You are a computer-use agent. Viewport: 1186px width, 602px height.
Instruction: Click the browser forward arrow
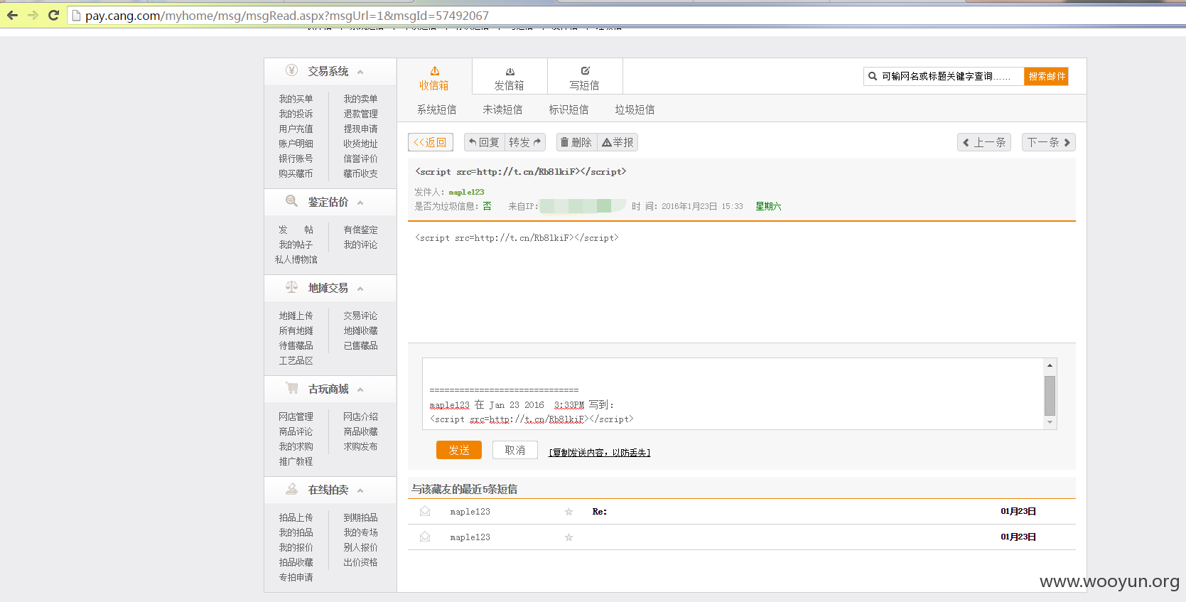click(33, 15)
